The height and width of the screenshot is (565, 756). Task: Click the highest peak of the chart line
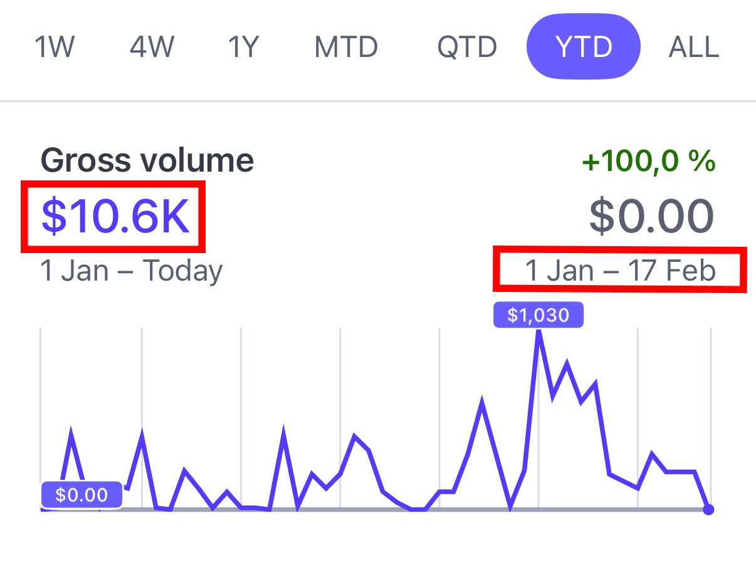tap(538, 333)
